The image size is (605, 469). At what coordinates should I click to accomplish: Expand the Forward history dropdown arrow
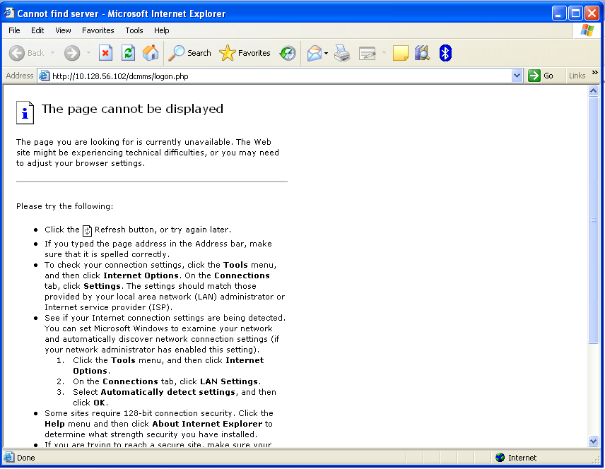(88, 53)
